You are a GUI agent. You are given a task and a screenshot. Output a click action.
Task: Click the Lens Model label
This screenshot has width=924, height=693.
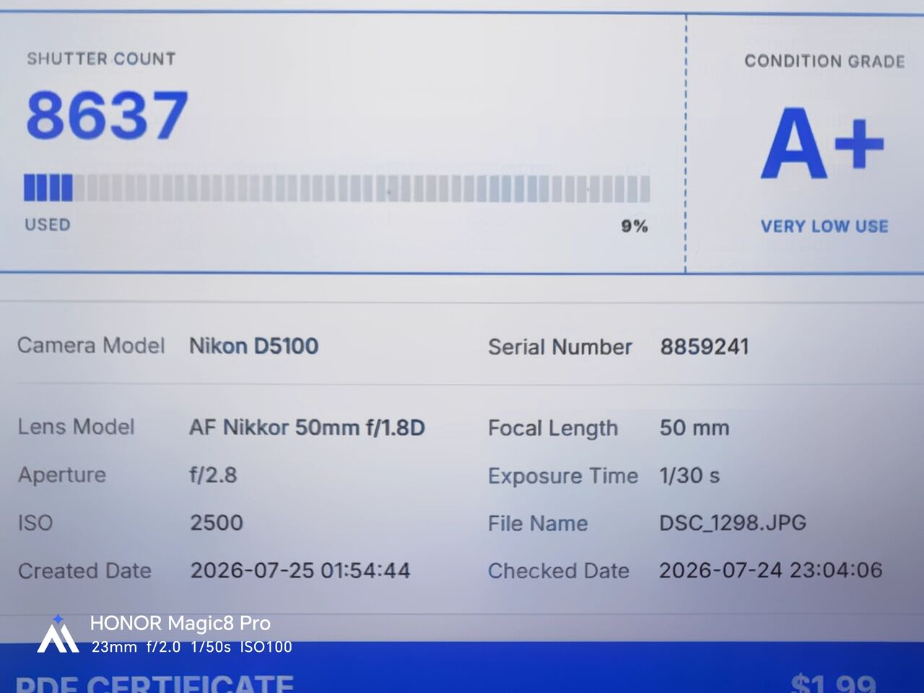[76, 427]
